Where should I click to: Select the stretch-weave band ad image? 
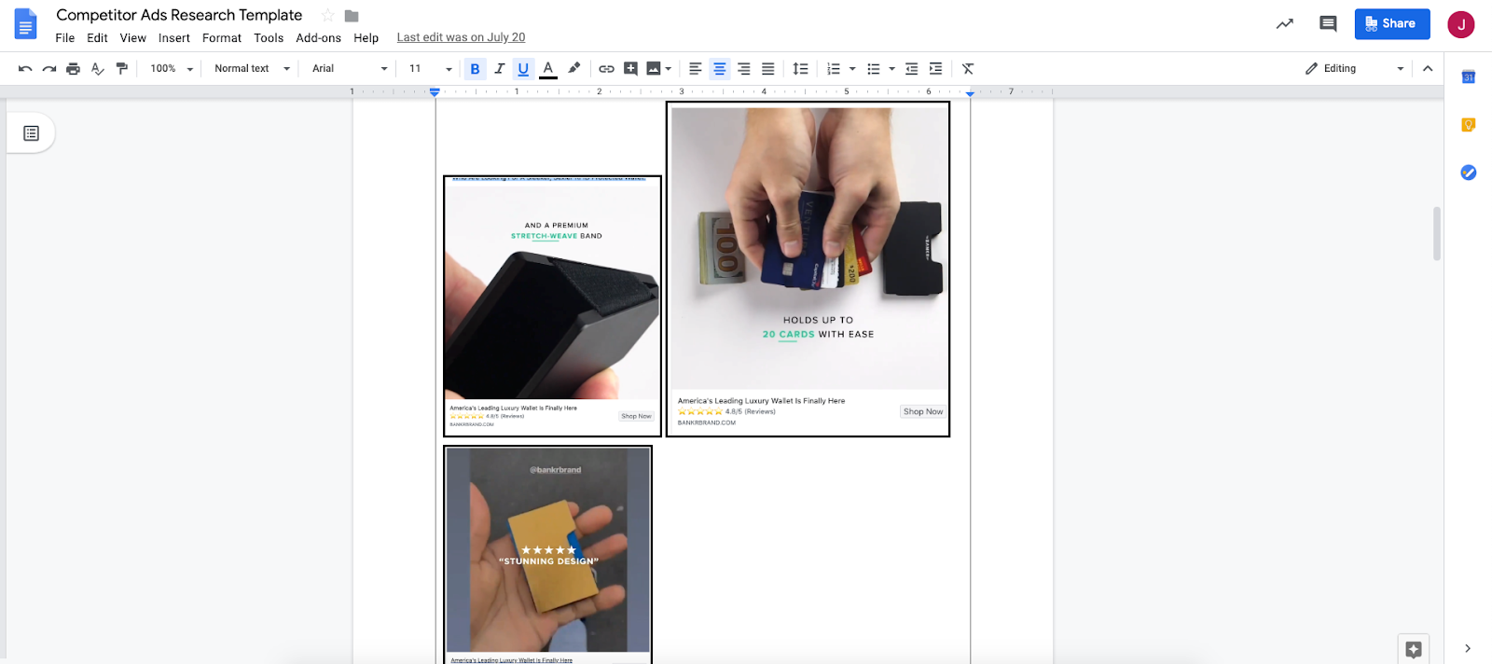point(552,306)
